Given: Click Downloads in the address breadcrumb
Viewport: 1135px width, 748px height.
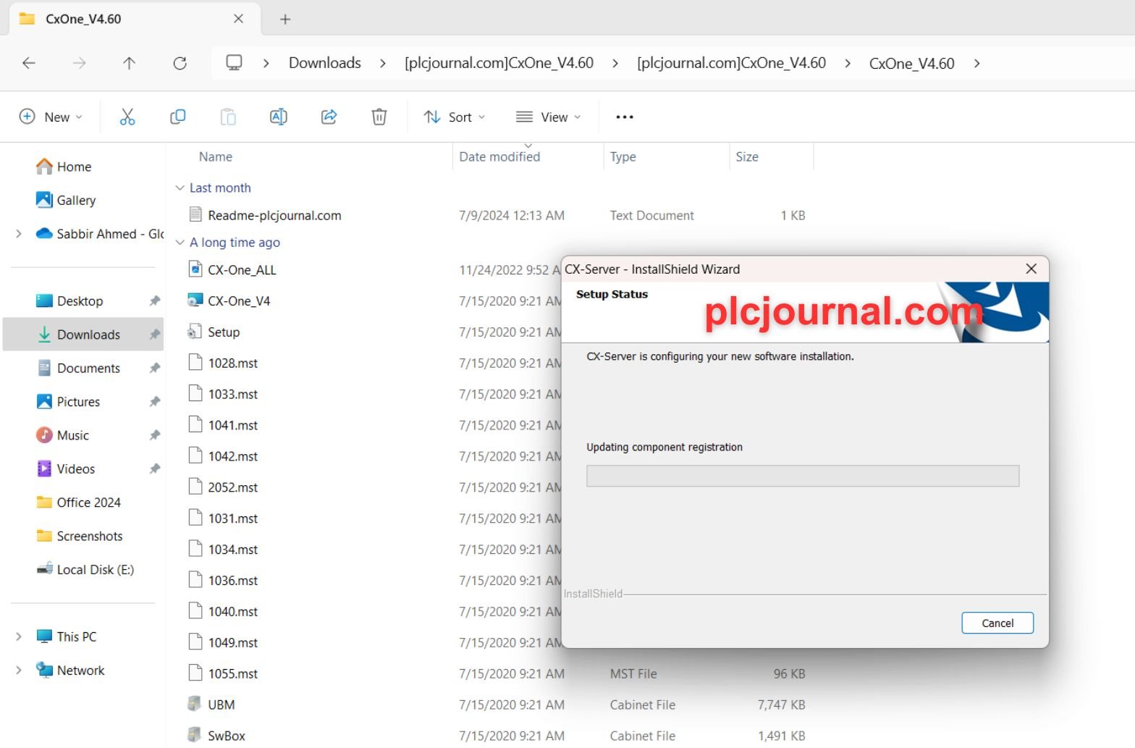Looking at the screenshot, I should click(324, 63).
